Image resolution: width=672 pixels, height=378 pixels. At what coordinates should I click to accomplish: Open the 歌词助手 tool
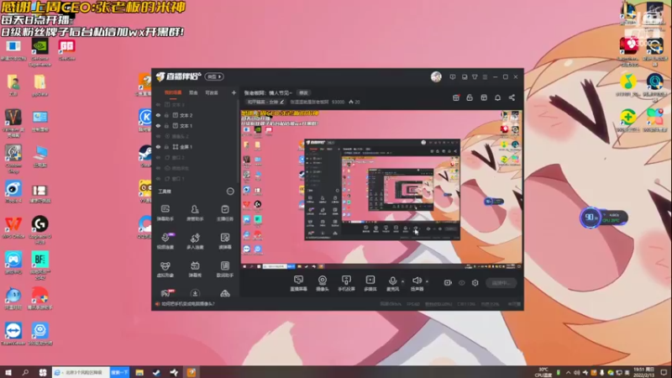(x=224, y=269)
